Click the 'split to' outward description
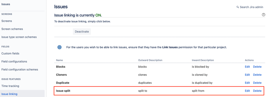The width and height of the screenshot is (266, 97). point(142,91)
